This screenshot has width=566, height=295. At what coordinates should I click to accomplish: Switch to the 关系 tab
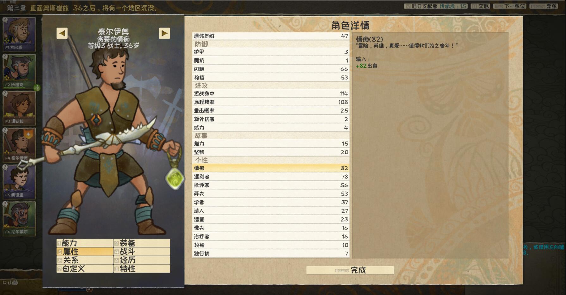point(85,260)
